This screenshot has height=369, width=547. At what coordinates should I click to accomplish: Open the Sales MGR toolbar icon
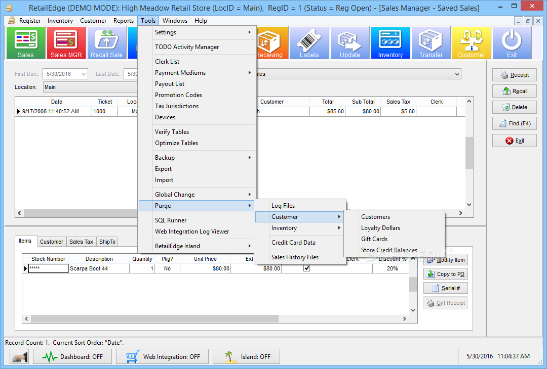[x=66, y=43]
